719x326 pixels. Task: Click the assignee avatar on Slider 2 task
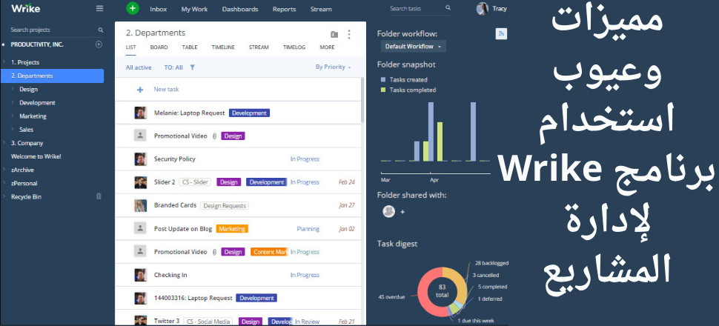[x=140, y=182]
